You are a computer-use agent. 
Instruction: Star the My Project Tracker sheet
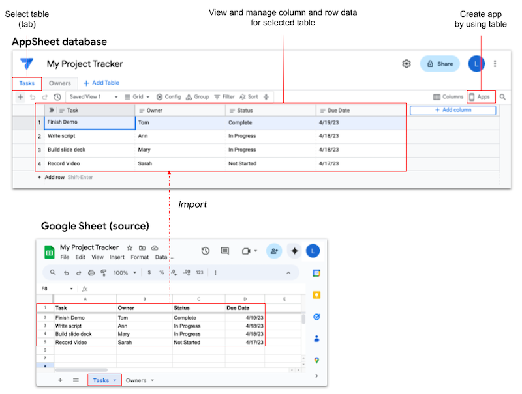pos(129,248)
